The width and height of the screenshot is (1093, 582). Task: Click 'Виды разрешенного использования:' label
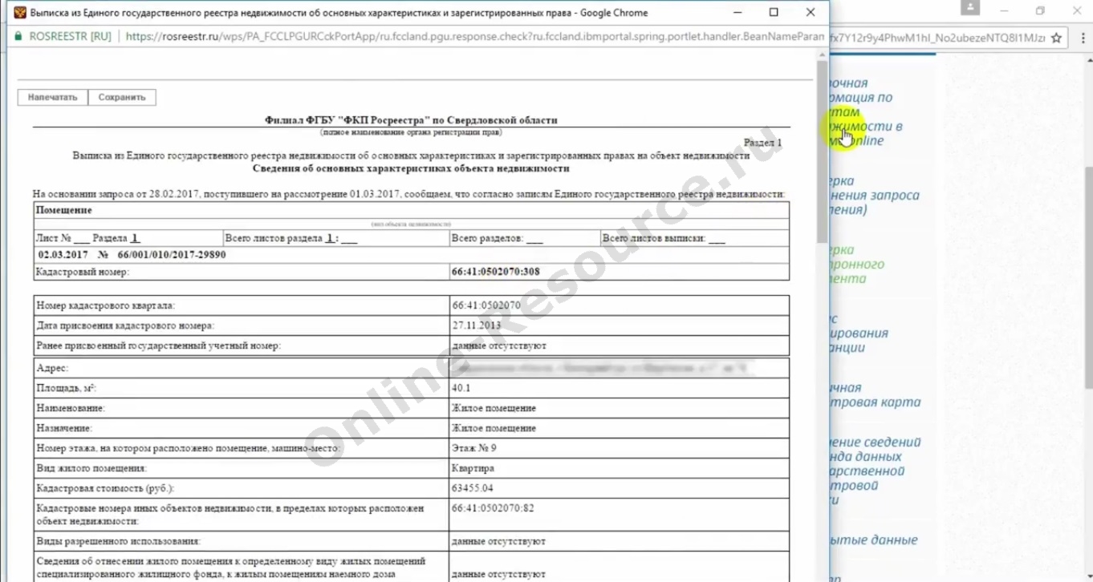(118, 542)
